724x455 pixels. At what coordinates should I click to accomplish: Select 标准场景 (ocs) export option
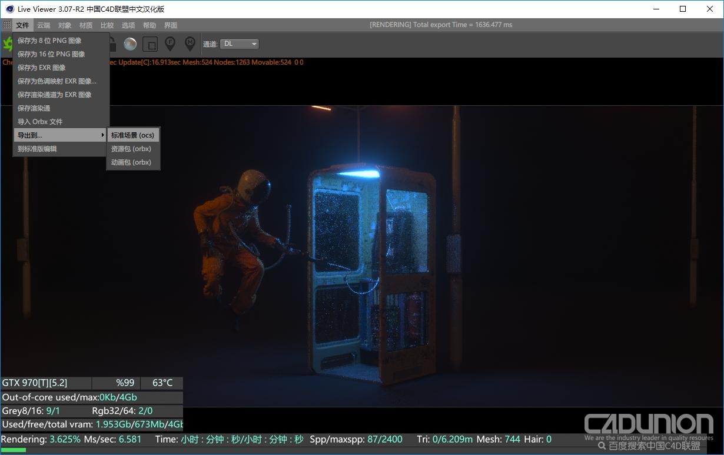tap(133, 135)
